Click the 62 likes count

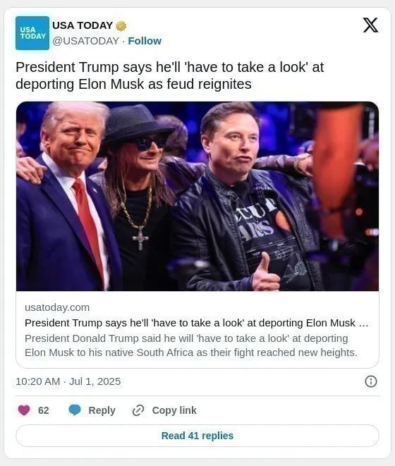coord(44,410)
